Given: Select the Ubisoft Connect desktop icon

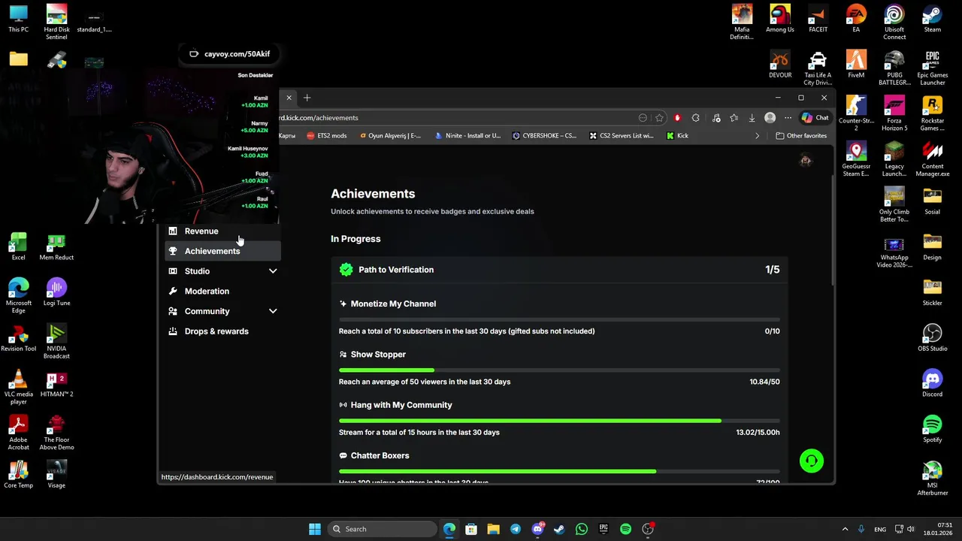Looking at the screenshot, I should [x=894, y=22].
